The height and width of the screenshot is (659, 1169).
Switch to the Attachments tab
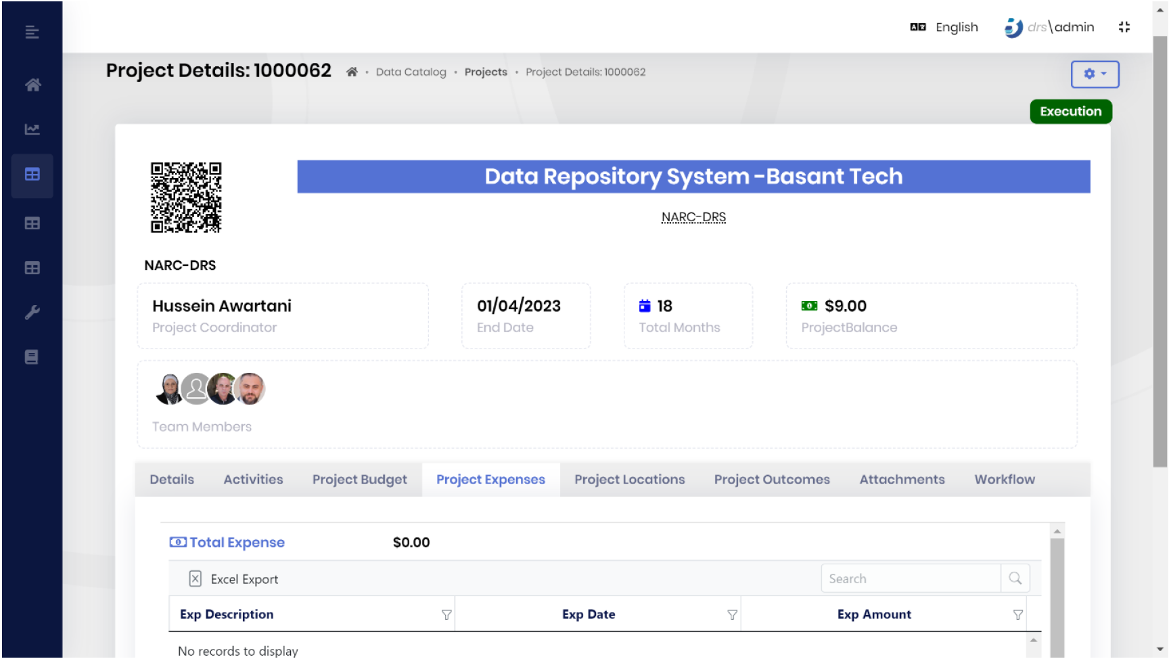(902, 479)
